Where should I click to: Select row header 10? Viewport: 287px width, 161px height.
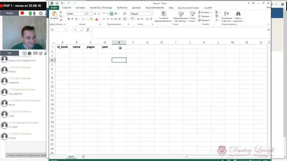click(x=52, y=87)
